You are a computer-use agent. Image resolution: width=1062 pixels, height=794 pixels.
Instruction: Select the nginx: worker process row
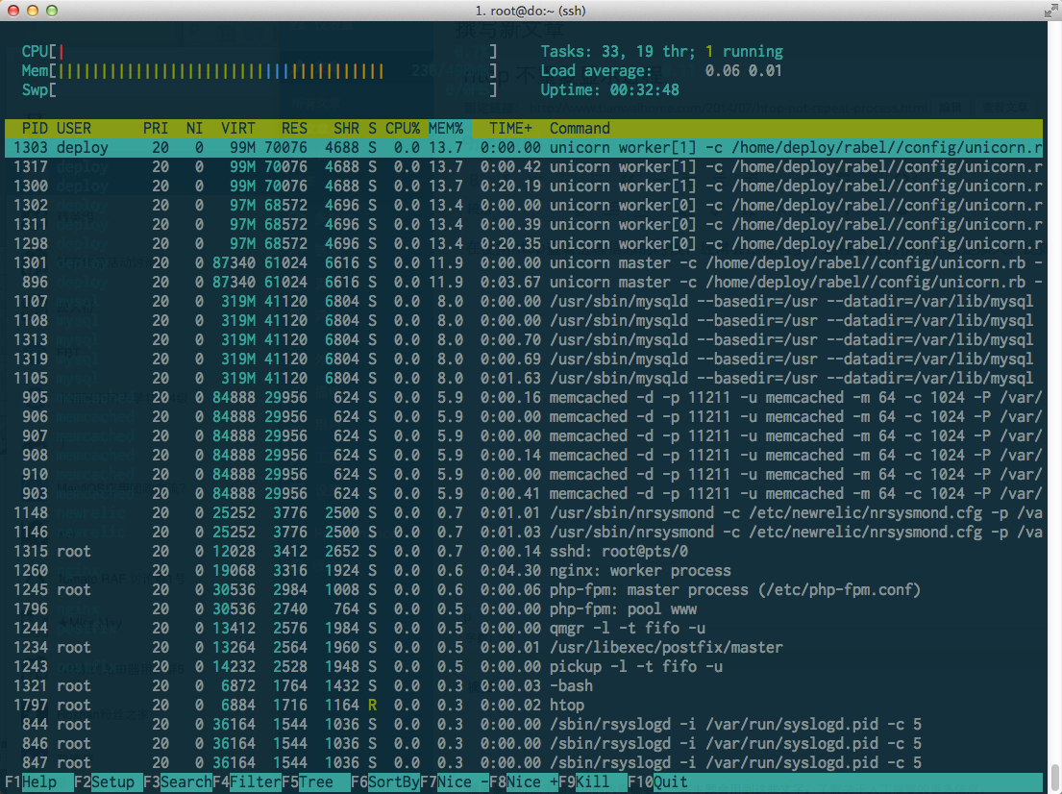(524, 570)
